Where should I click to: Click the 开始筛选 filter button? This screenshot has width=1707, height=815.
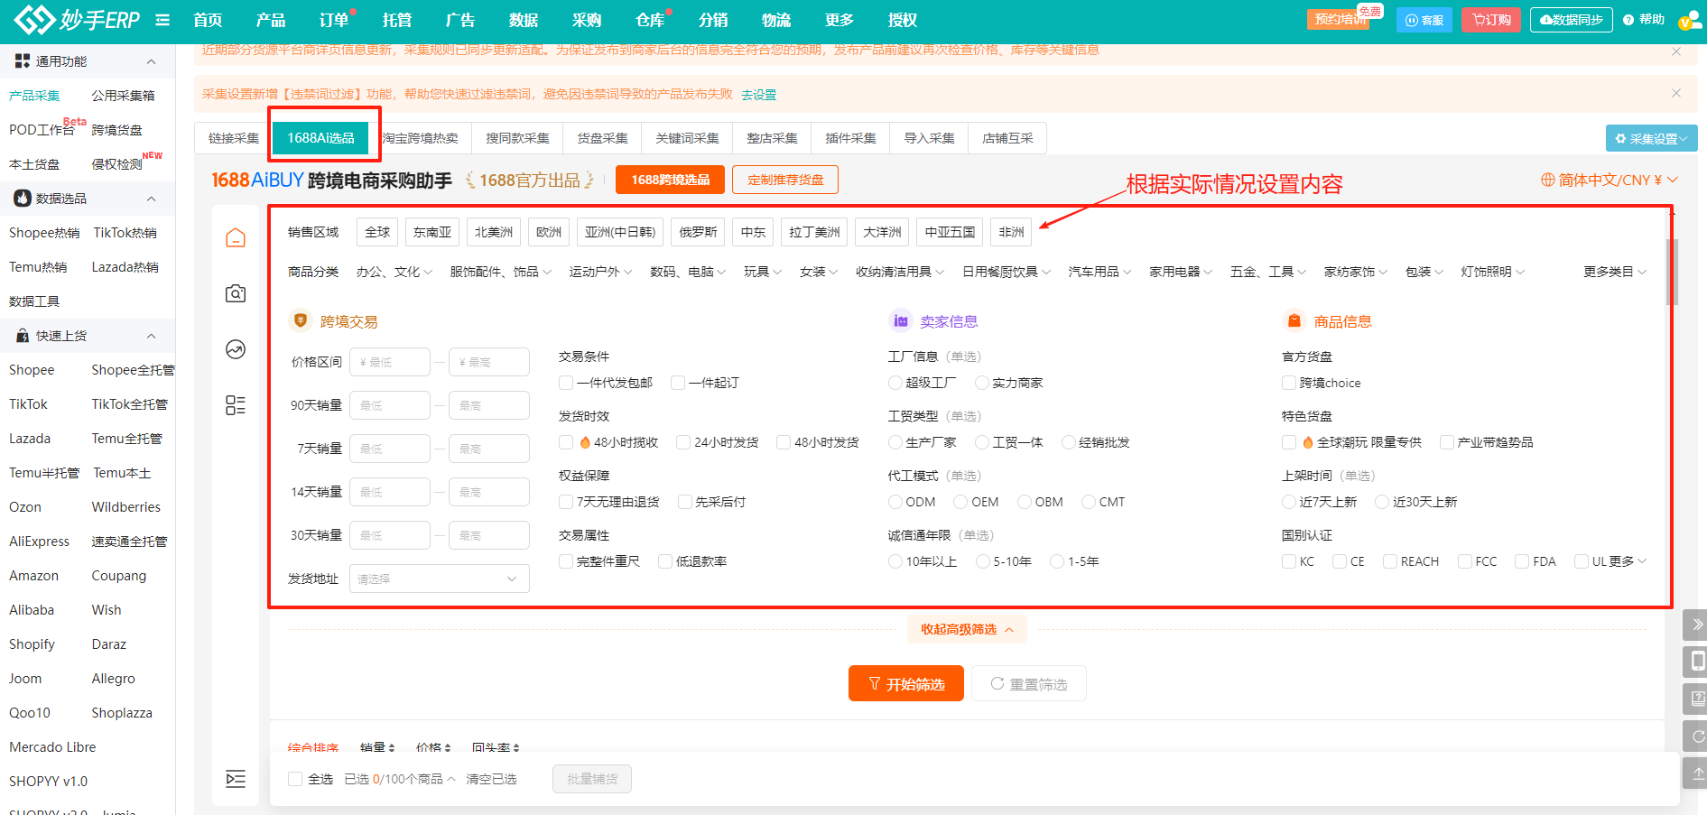(x=905, y=683)
